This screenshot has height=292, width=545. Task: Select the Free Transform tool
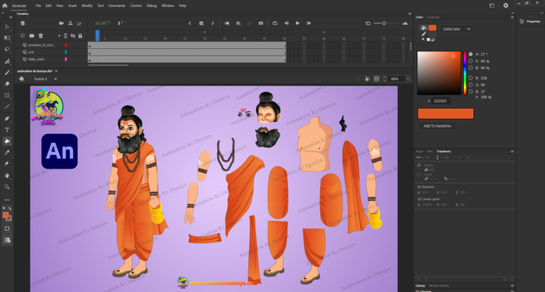point(7,38)
